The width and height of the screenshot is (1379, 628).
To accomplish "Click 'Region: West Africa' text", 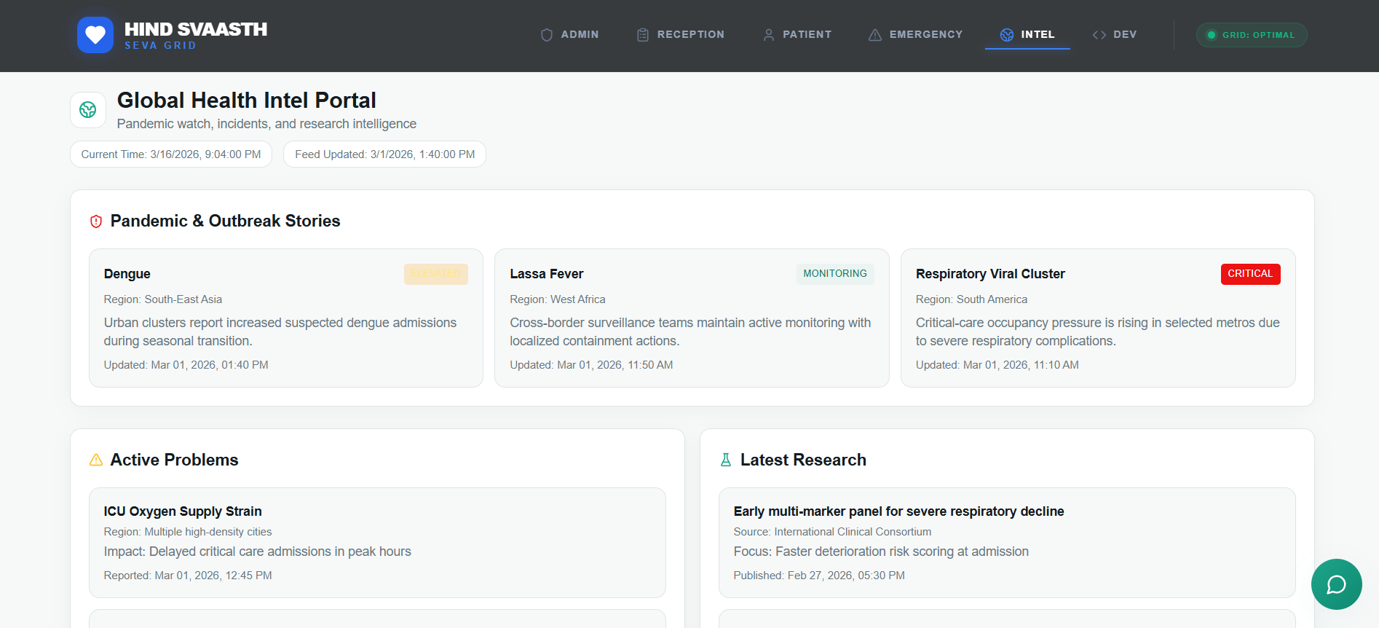I will [x=558, y=299].
